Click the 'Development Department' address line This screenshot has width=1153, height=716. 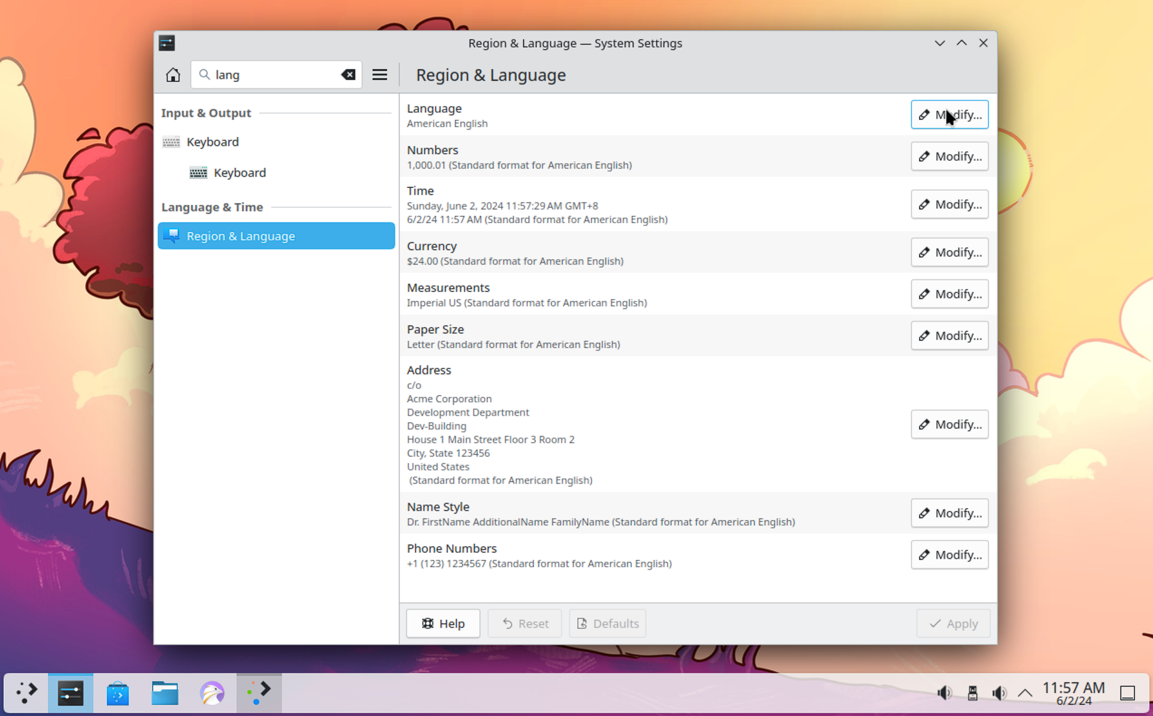468,413
